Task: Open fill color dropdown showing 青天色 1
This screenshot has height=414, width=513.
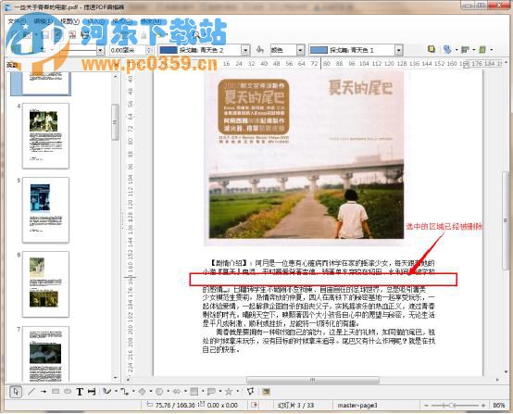Action: click(398, 50)
